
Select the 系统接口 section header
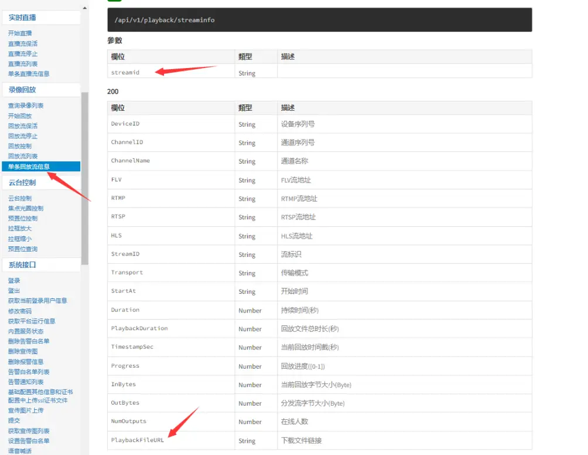pos(41,264)
